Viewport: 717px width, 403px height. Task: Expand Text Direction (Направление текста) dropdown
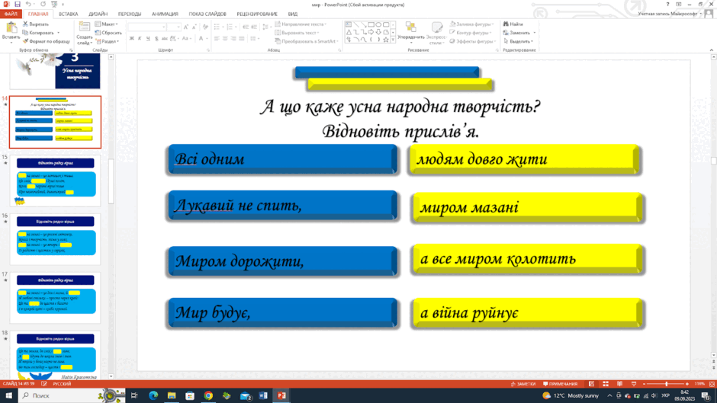301,24
